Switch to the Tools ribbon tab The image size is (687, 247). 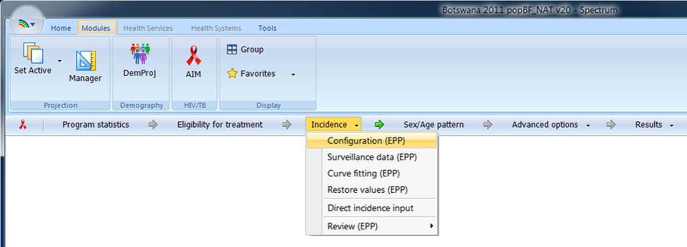(268, 28)
